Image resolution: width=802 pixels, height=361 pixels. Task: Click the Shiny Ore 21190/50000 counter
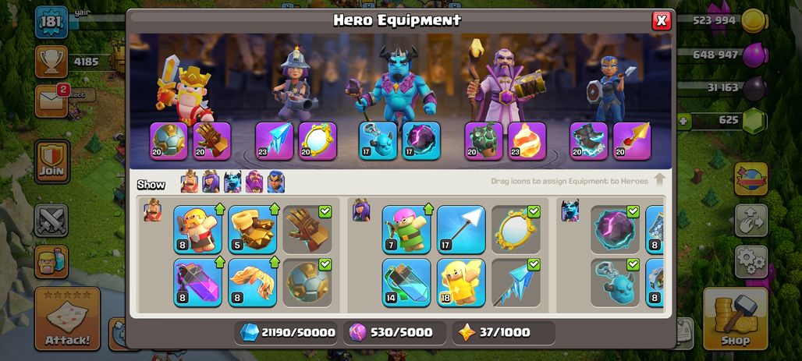coord(288,333)
